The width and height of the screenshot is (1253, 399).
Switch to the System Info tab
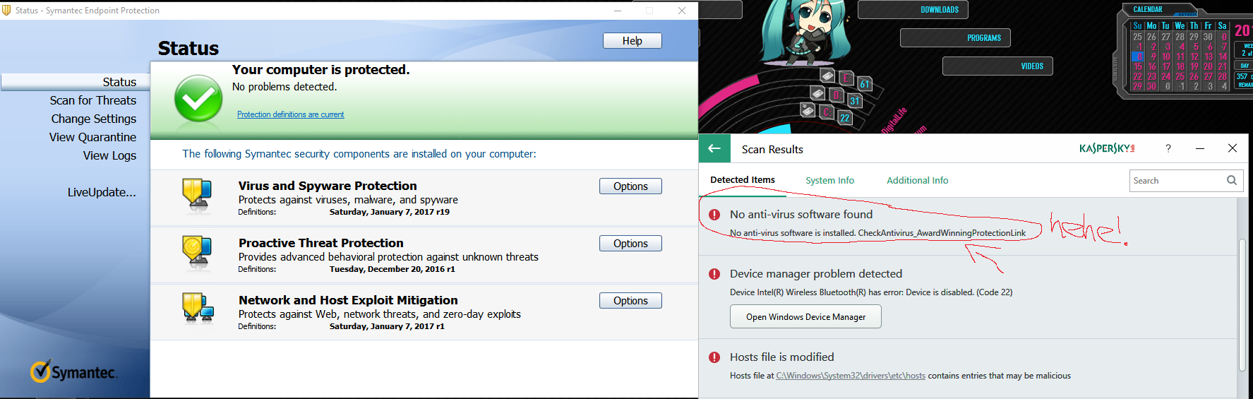[x=830, y=180]
